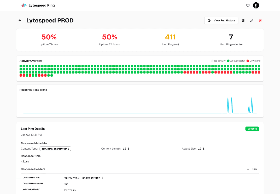Click the history clock icon on View Full History
This screenshot has width=280, height=194.
point(209,20)
